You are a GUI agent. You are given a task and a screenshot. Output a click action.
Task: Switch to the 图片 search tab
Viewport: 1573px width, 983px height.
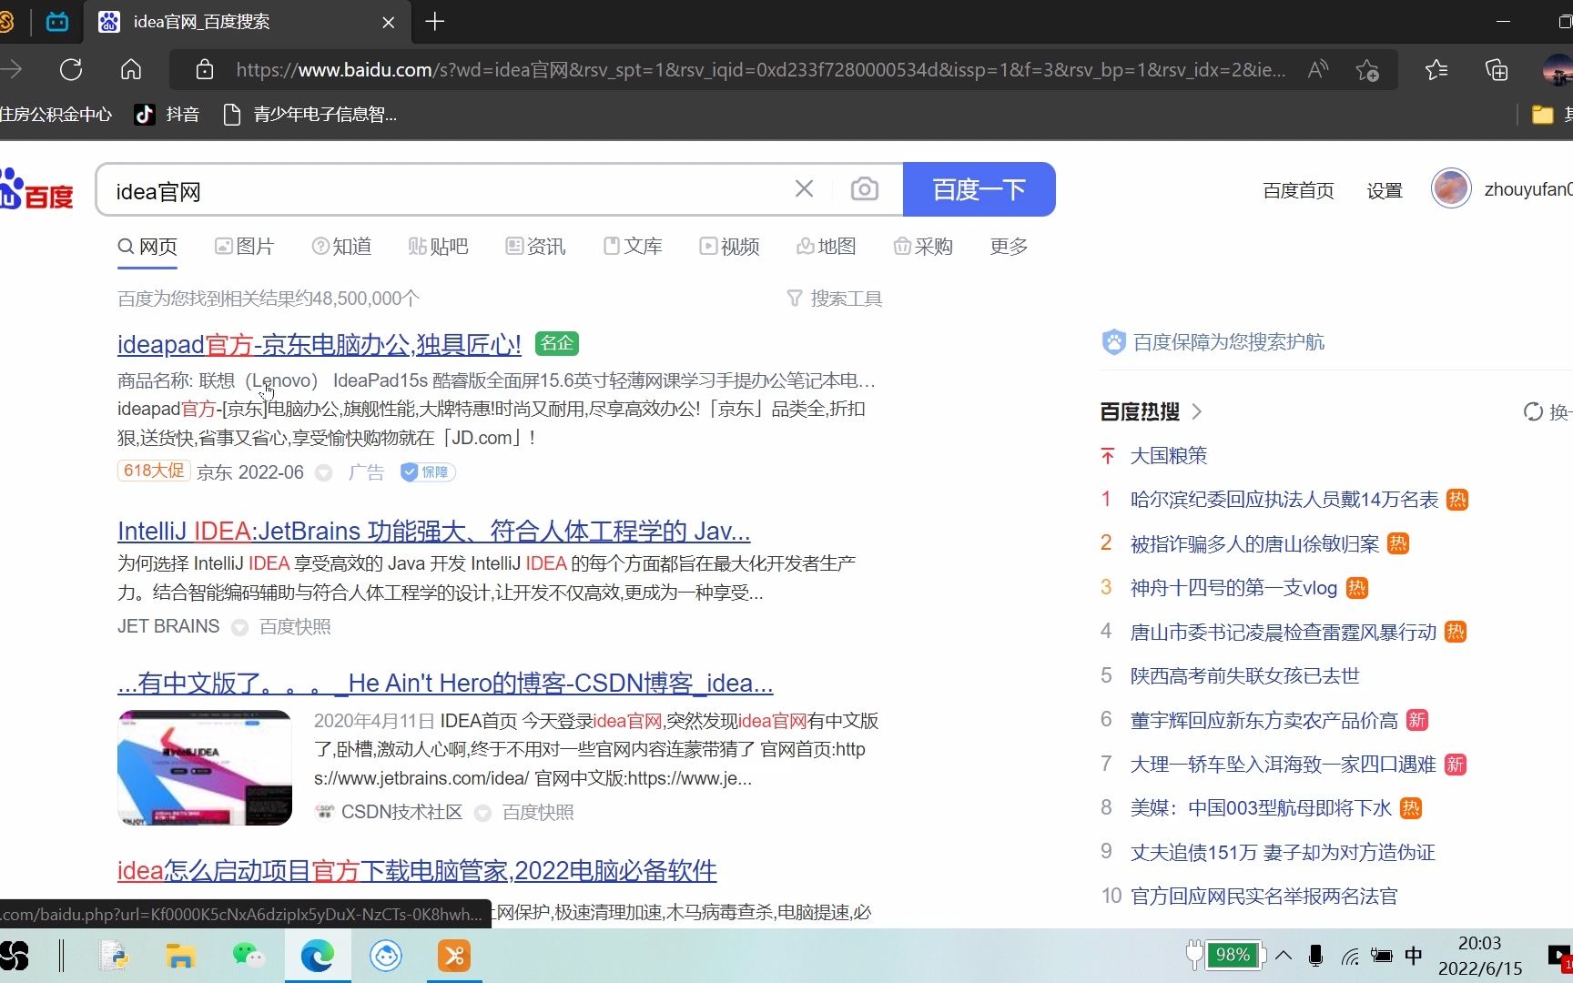coord(244,247)
